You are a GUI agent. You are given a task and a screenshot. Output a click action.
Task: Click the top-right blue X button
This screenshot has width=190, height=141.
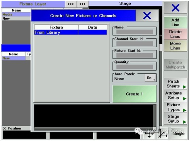[x=175, y=7]
